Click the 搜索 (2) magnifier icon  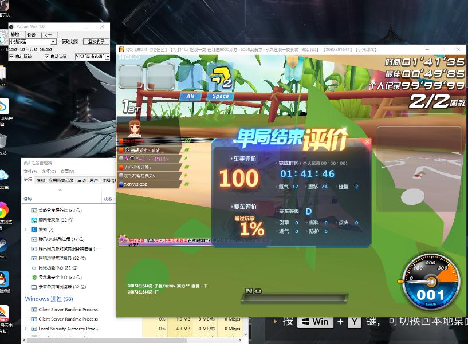[x=34, y=230]
